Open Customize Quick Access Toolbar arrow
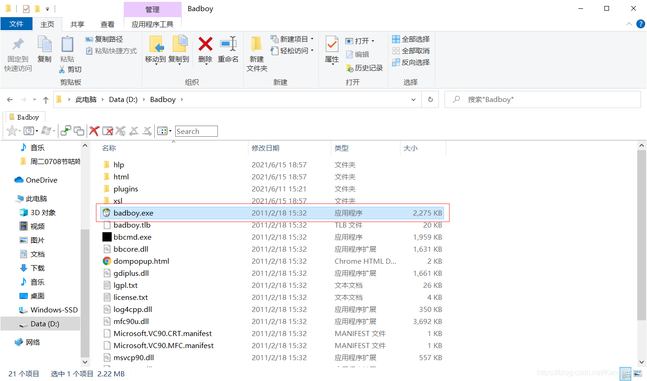Screen dimensions: 647x381 [x=47, y=9]
